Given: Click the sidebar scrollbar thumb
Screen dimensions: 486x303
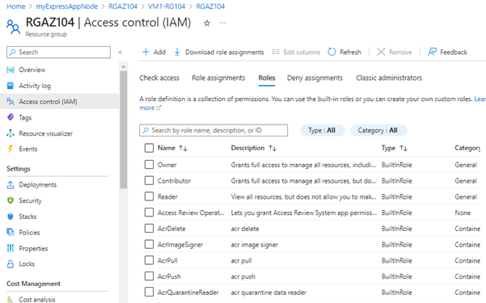Looking at the screenshot, I should tap(124, 129).
